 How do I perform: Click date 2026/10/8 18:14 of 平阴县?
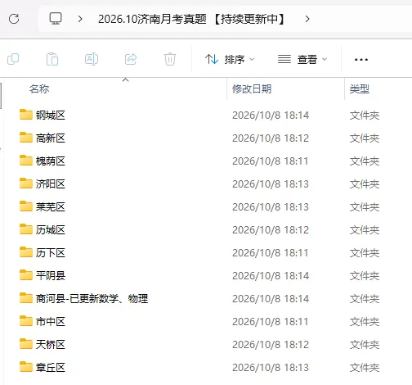[x=271, y=276]
